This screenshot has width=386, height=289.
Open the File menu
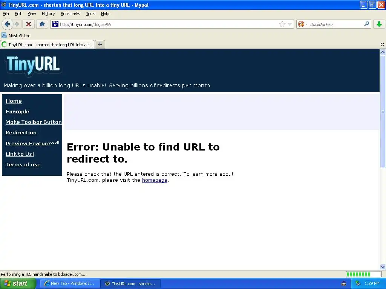[x=6, y=14]
